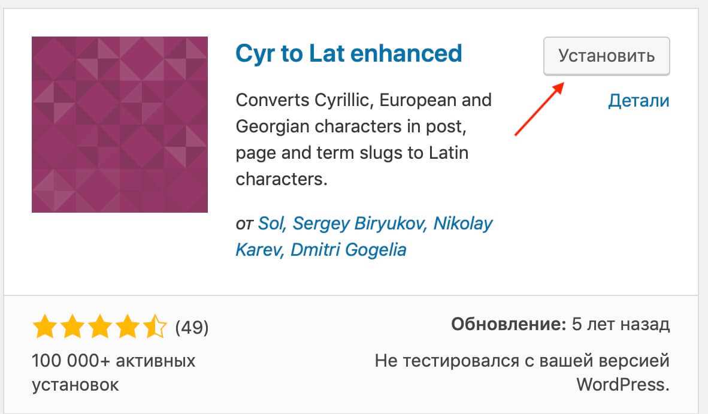
Task: Click the fourth rating star
Action: [128, 327]
